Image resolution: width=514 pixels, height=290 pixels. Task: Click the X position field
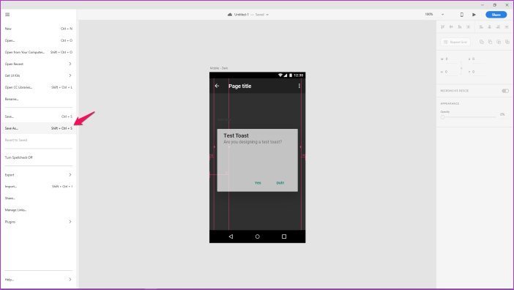point(478,59)
